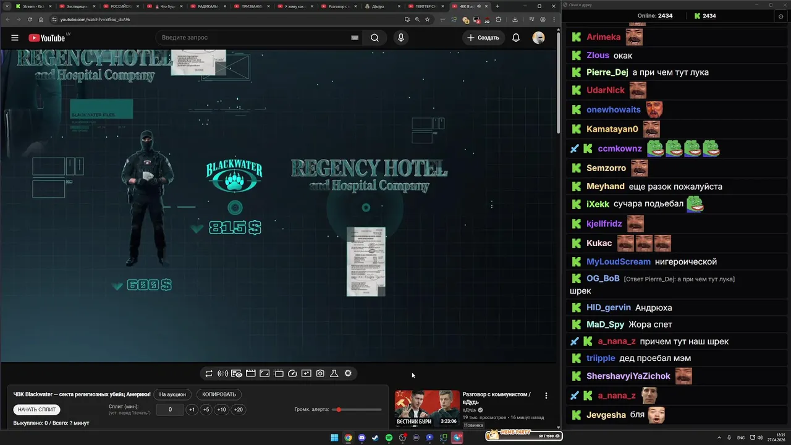
Task: Click username ccmkownz in chat
Action: [620, 149]
